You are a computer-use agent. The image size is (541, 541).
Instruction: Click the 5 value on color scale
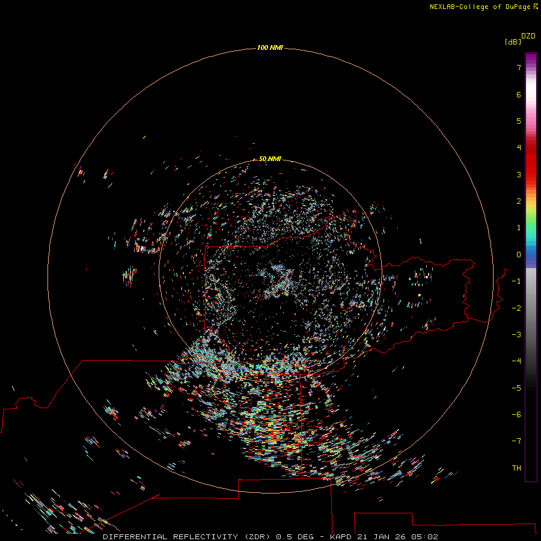coord(519,121)
